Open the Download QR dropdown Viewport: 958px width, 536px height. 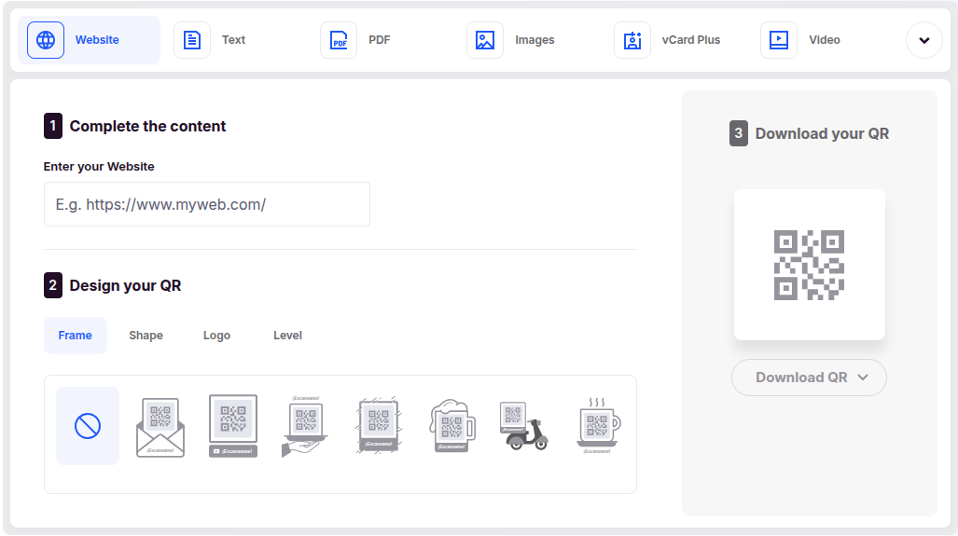point(809,378)
